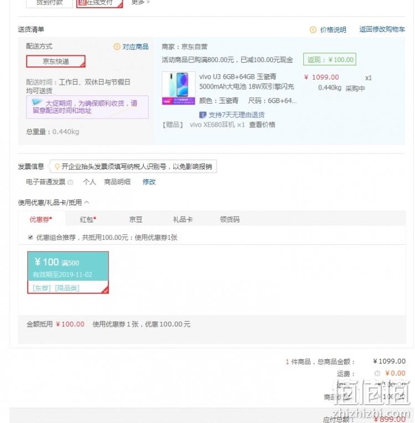Switch to 领货码 tab
This screenshot has width=415, height=423.
[x=230, y=219]
